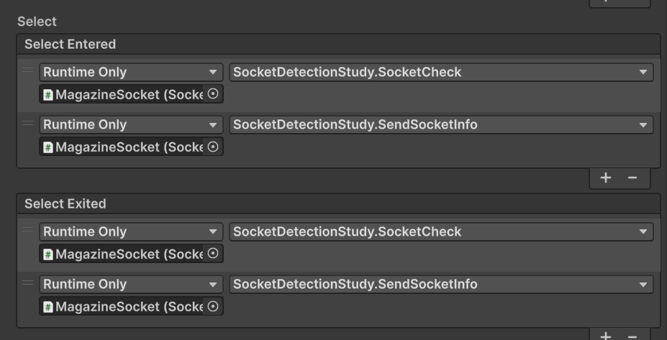The image size is (667, 340).
Task: Open SendSocketInfo function dropdown under Select Exited
Action: coord(441,284)
